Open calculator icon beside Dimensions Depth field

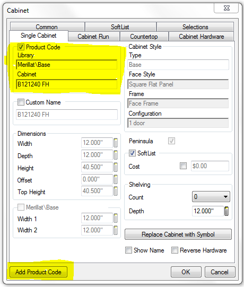[116, 155]
